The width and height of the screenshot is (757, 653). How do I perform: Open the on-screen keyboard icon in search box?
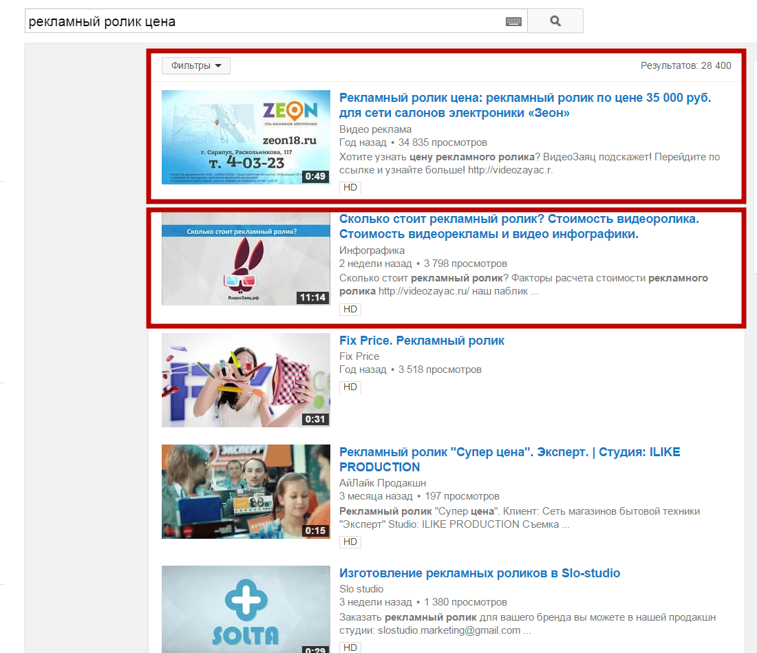click(x=513, y=21)
